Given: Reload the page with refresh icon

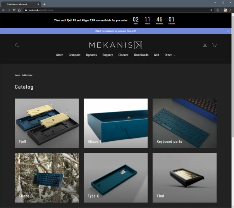Looking at the screenshot, I should click(x=14, y=10).
